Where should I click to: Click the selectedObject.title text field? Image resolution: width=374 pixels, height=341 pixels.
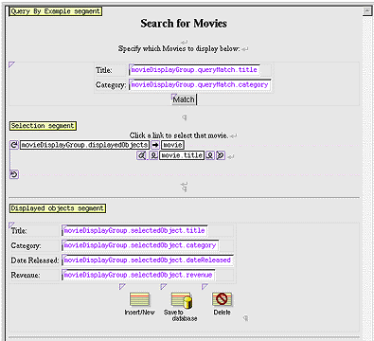click(134, 230)
